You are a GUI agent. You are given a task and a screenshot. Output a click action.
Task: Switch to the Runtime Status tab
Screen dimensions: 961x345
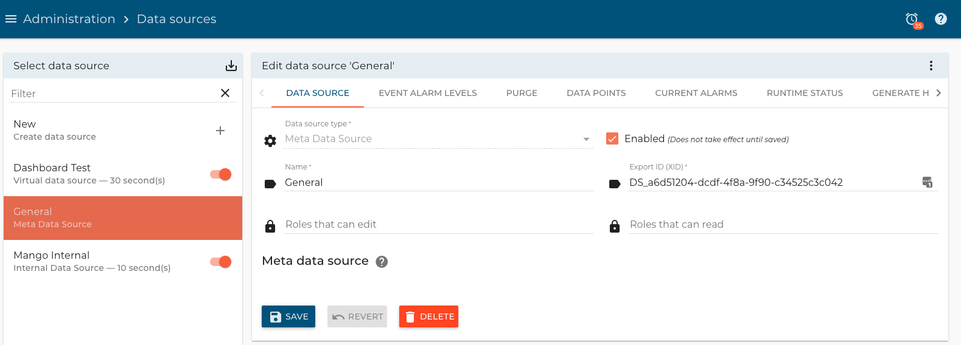click(805, 93)
